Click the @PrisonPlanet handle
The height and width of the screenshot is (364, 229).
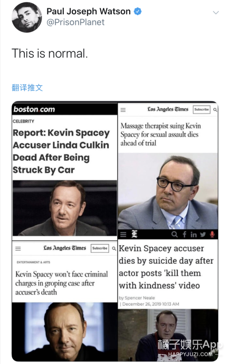(x=75, y=22)
